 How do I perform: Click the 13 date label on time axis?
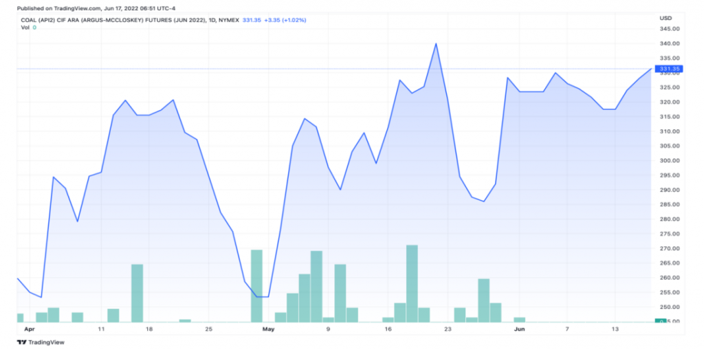tap(615, 329)
